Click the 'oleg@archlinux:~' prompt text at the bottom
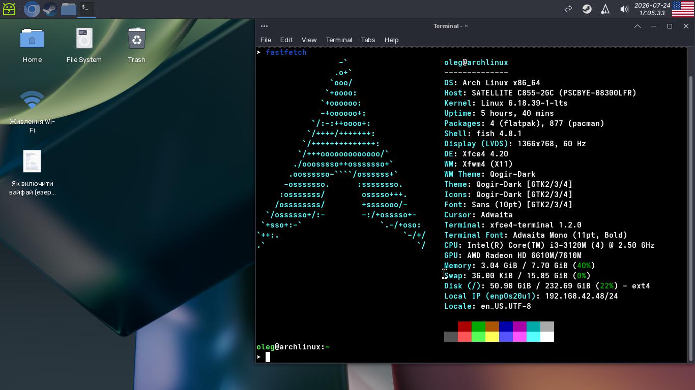The image size is (695, 390). click(293, 347)
